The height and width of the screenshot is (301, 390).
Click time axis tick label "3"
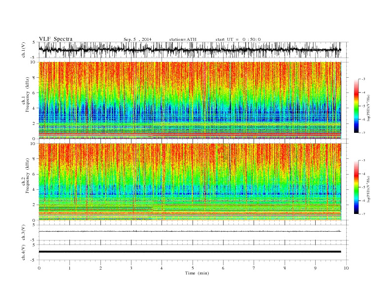click(x=131, y=268)
